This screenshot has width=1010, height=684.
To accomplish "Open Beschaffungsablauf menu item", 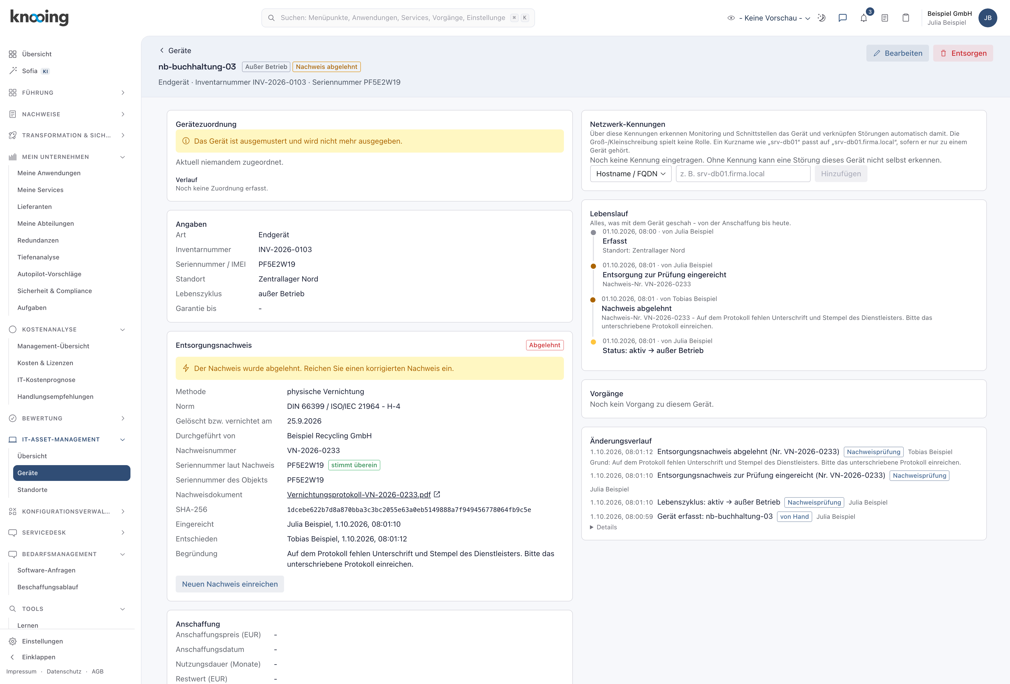I will (x=48, y=587).
